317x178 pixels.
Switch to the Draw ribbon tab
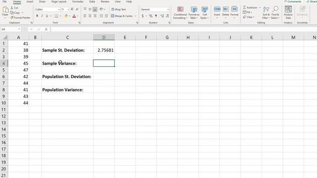click(x=42, y=1)
